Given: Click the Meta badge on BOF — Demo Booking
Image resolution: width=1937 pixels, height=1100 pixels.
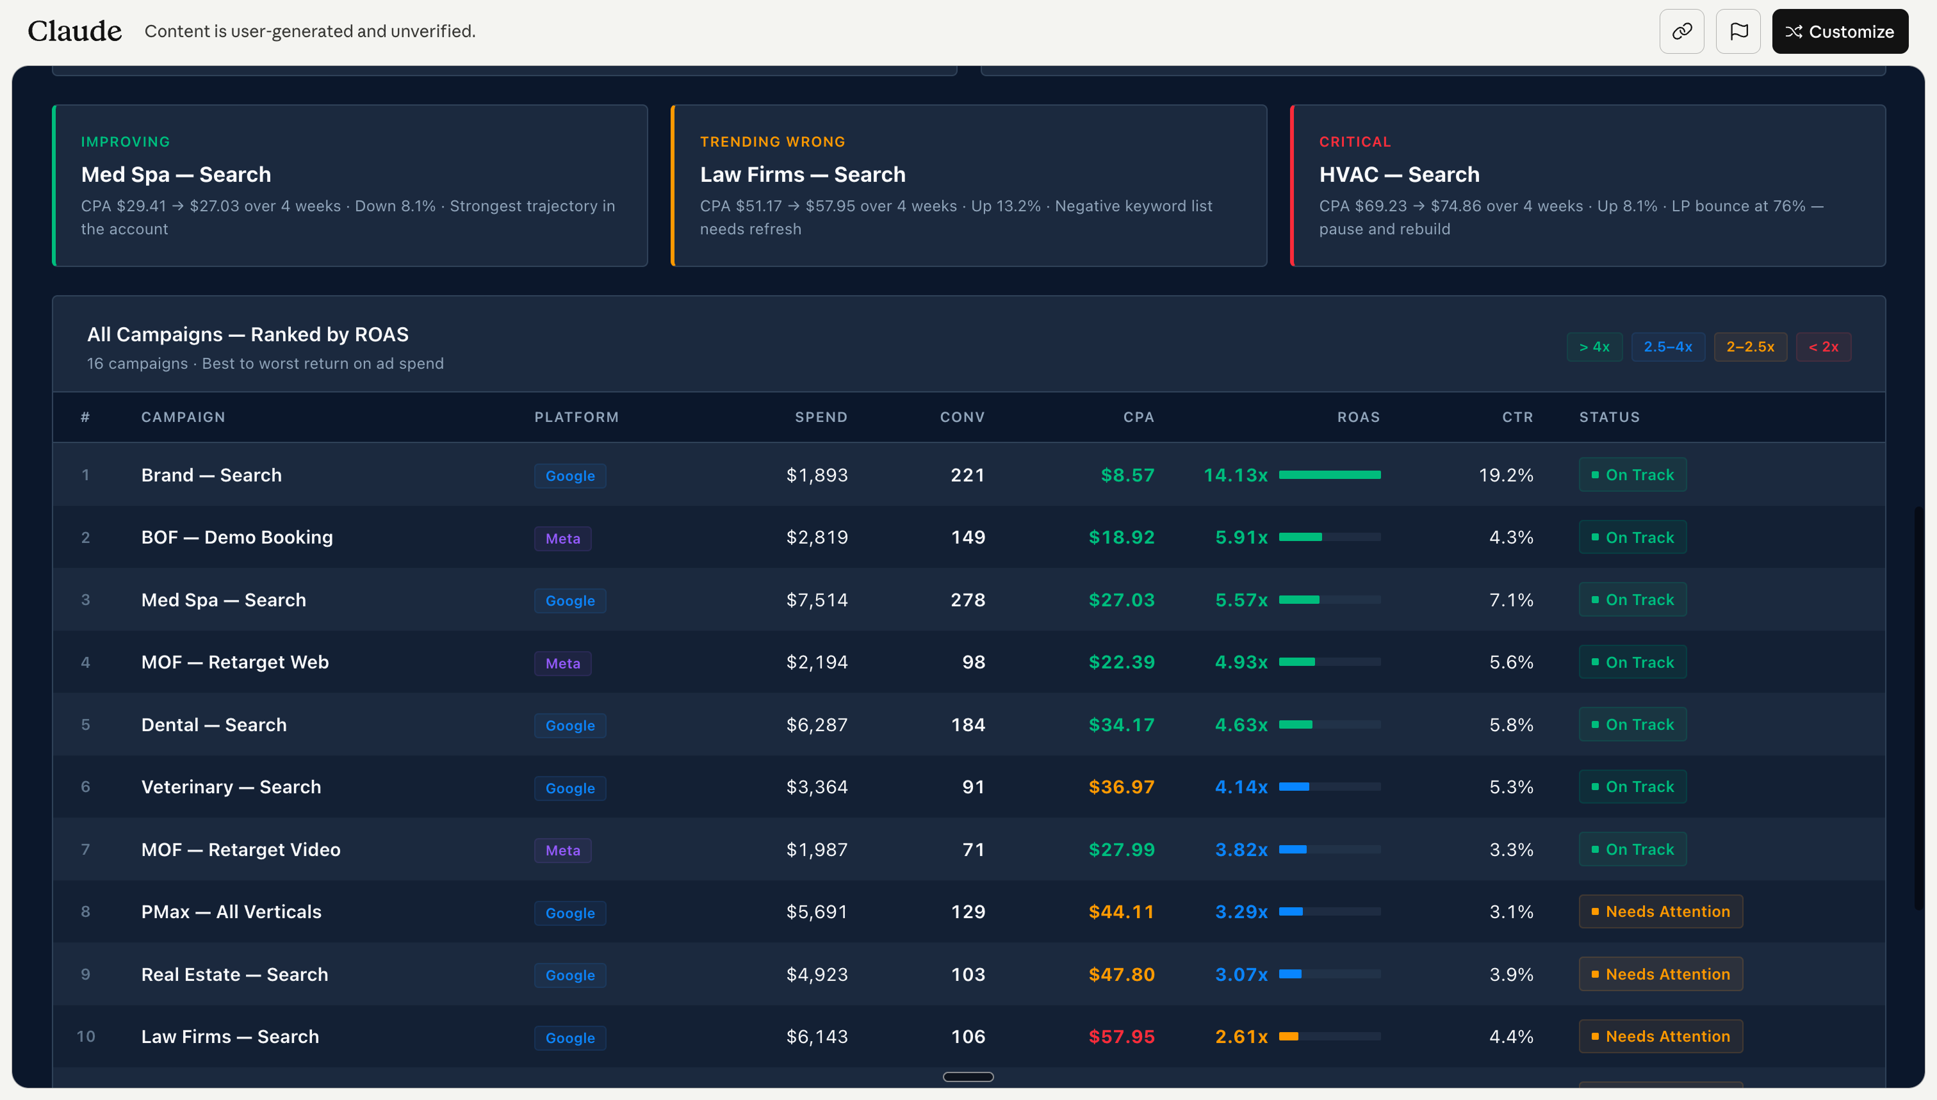Looking at the screenshot, I should (562, 538).
